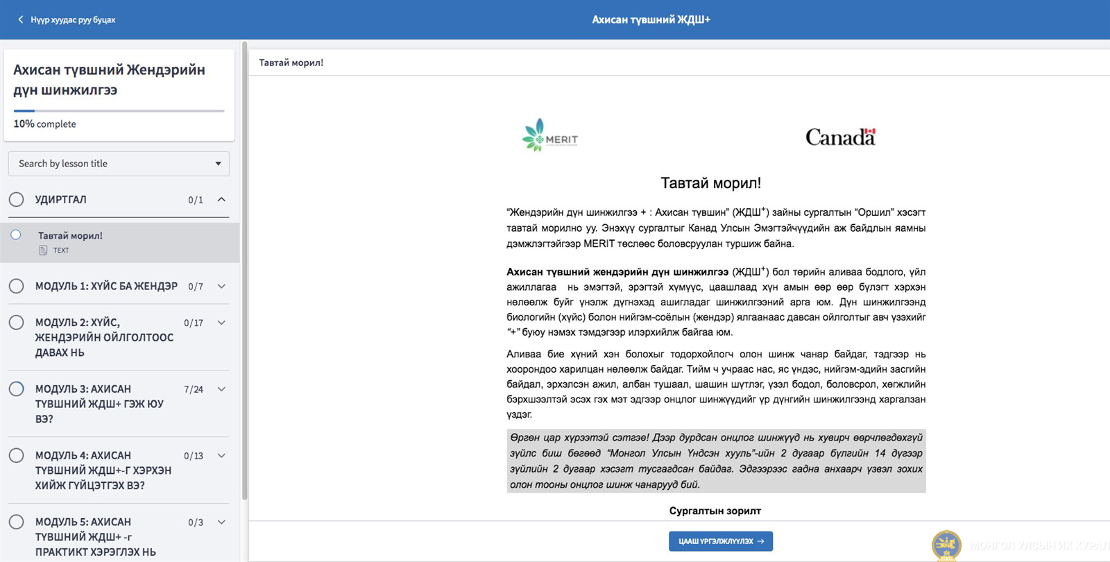Click the Тавтай морил! breadcrumb at content top
Image resolution: width=1110 pixels, height=562 pixels.
coord(291,62)
